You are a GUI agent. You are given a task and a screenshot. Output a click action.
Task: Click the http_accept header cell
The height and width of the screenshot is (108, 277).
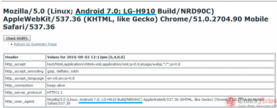pyautogui.click(x=25, y=64)
